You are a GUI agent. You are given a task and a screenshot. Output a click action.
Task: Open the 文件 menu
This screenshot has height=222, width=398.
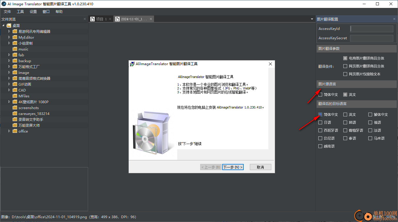pos(7,12)
